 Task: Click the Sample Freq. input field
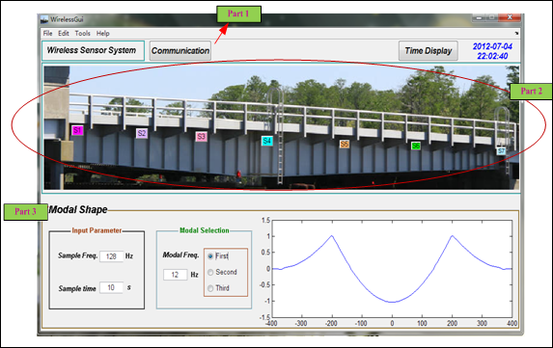[x=111, y=256]
